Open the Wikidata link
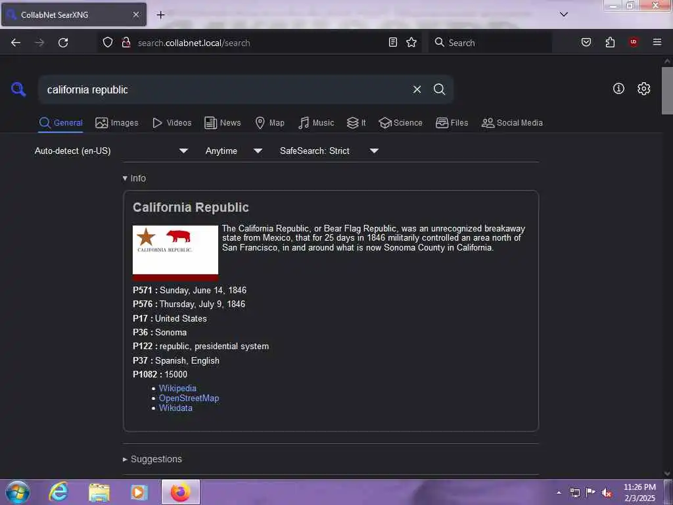This screenshot has height=505, width=673. 175,408
